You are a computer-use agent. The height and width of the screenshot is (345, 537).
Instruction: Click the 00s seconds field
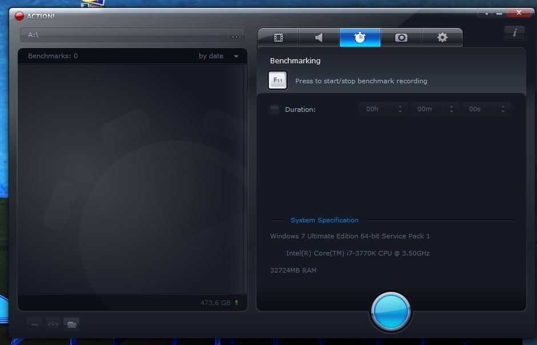tap(478, 109)
